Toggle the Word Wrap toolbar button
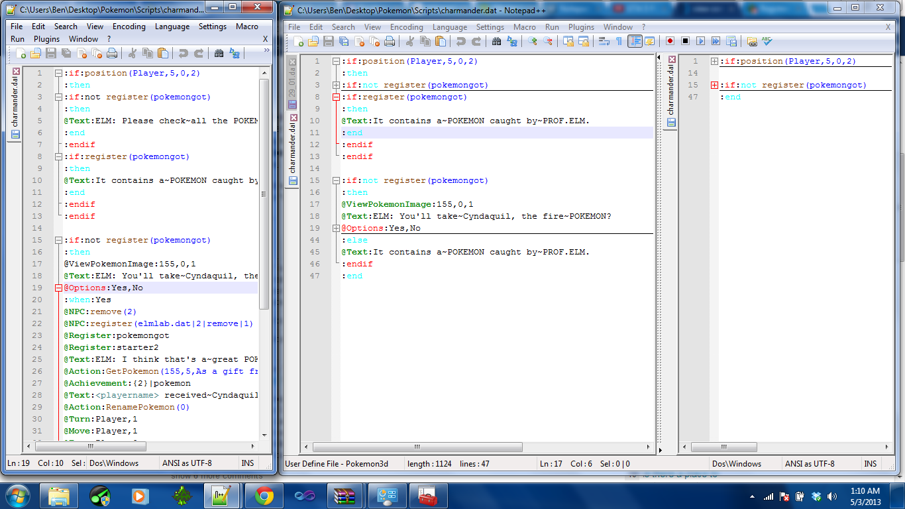 click(604, 41)
